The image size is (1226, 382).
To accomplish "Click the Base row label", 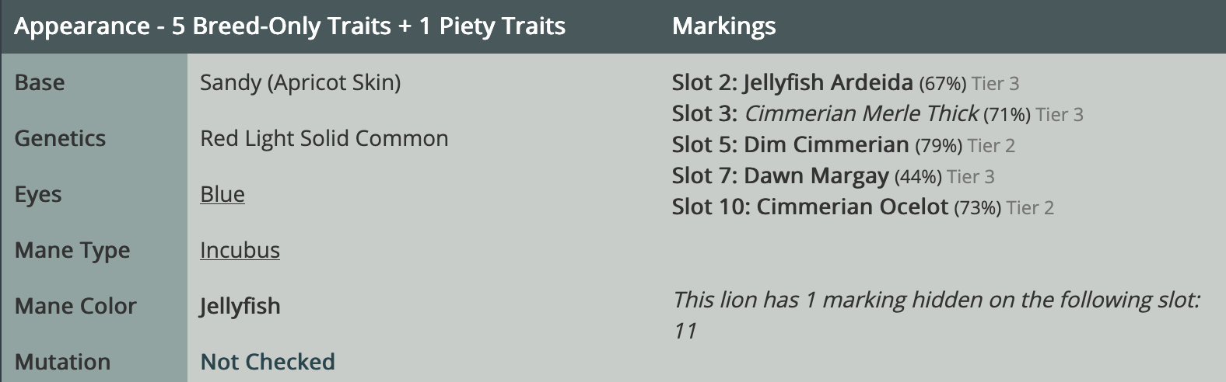I will point(40,82).
